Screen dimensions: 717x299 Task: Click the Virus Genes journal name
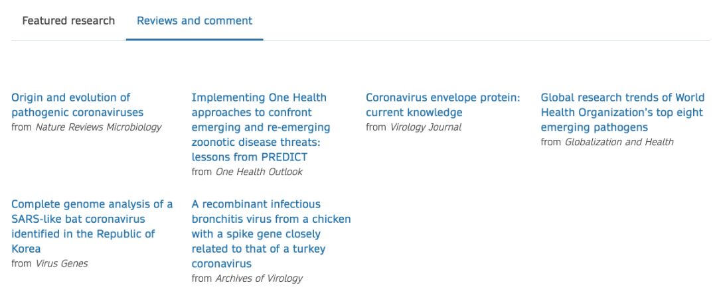[x=61, y=264]
